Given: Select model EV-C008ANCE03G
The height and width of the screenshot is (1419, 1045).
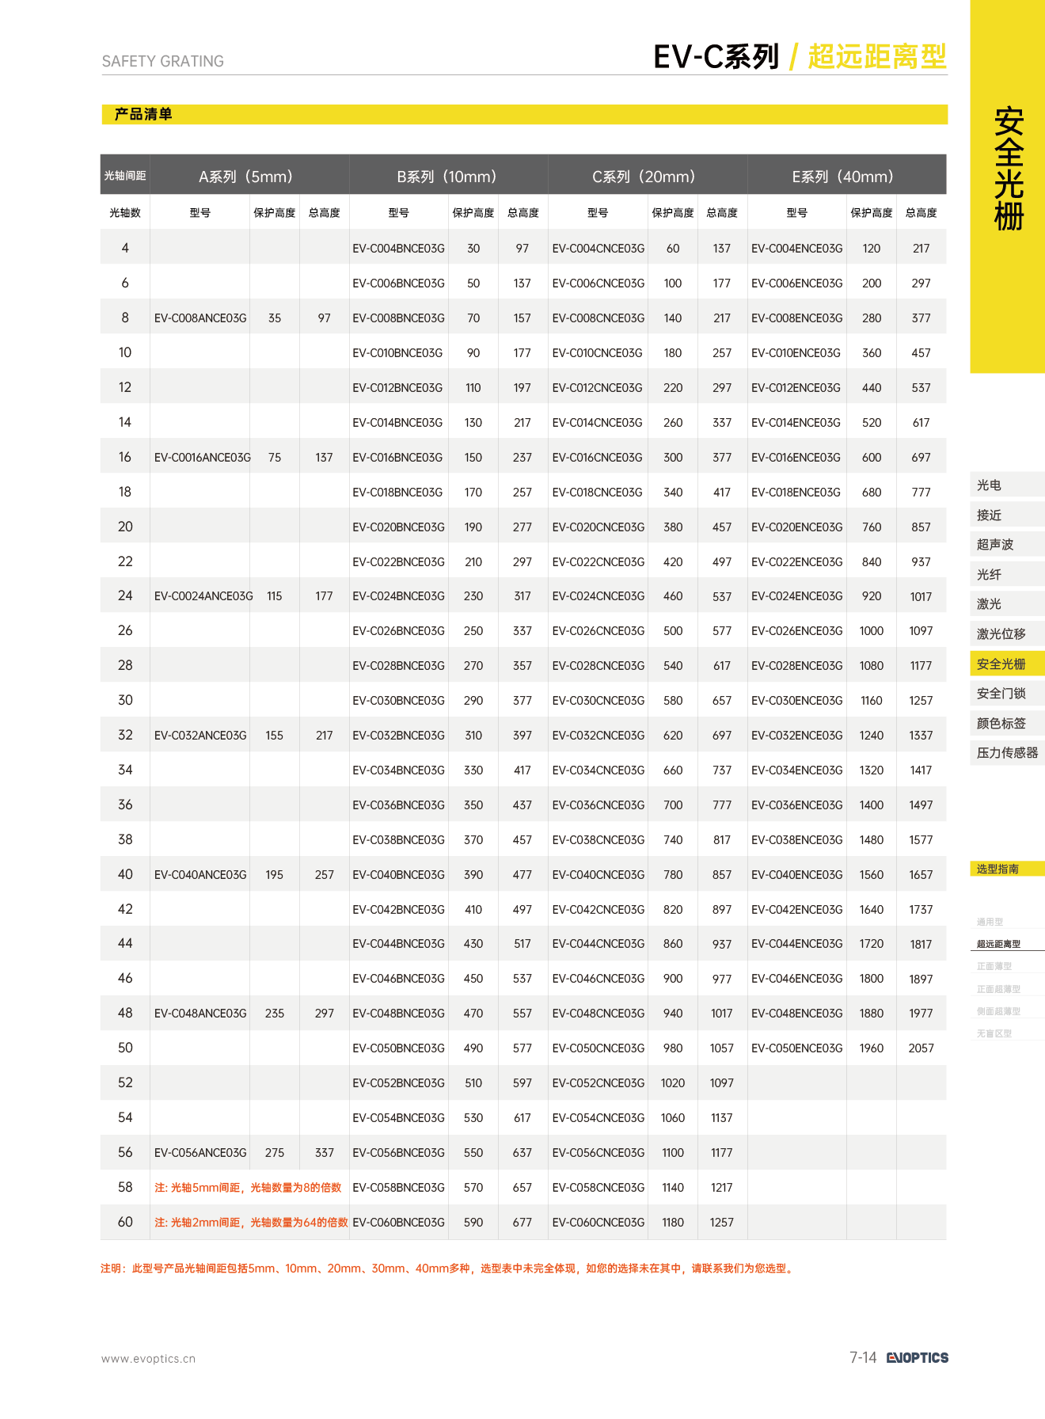Looking at the screenshot, I should (200, 318).
